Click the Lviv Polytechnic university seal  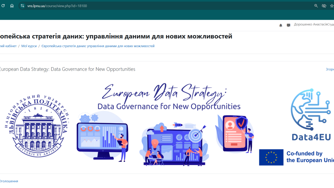(36, 124)
